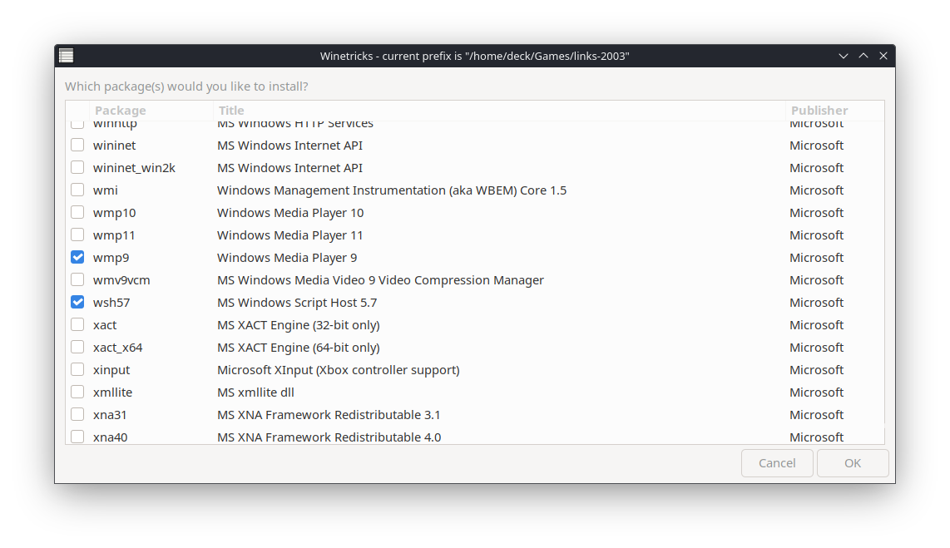Viewport: 950px width, 548px height.
Task: Sort by the Package column header
Action: [151, 111]
